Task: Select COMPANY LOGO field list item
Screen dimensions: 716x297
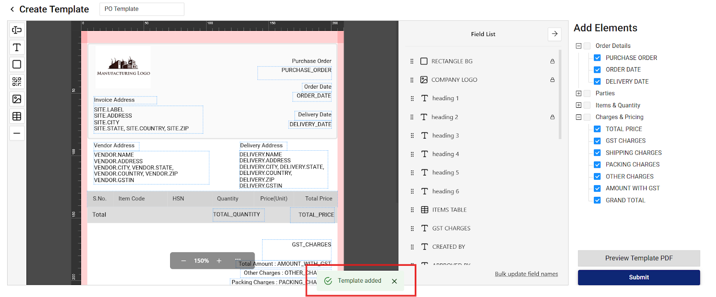Action: (x=454, y=80)
